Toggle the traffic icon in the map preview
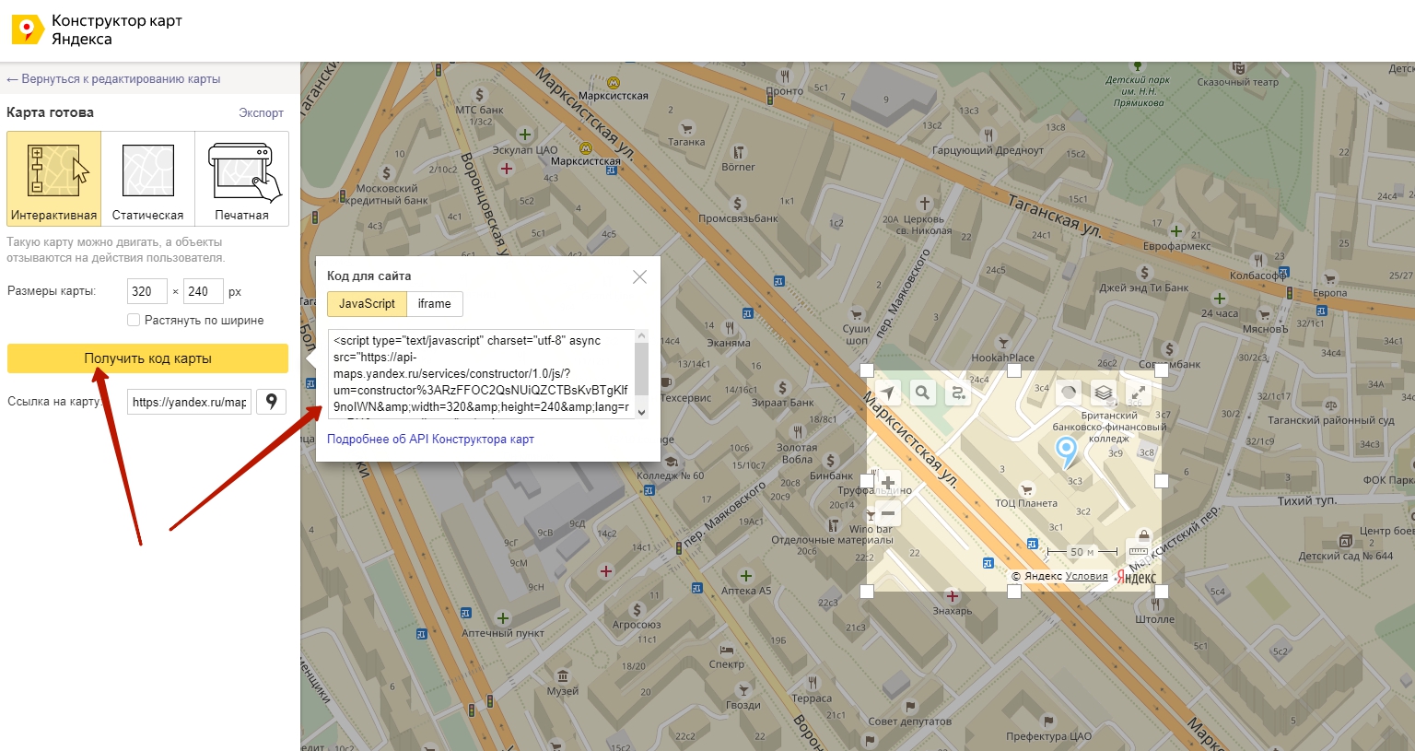Screen dimensions: 1415x751 [1068, 393]
